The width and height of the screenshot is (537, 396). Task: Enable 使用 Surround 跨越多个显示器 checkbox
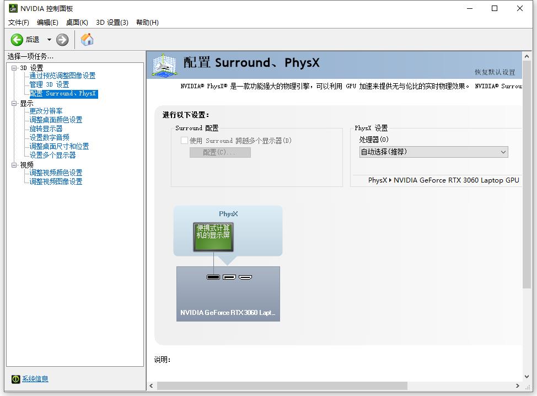185,141
